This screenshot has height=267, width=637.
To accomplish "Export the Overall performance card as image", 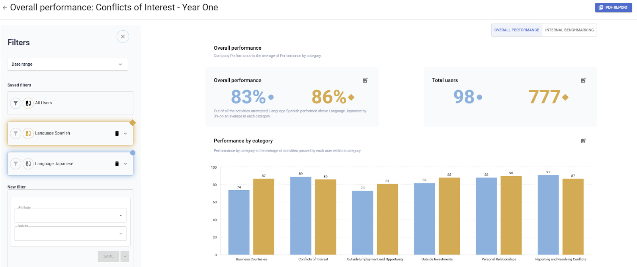I will coord(365,80).
